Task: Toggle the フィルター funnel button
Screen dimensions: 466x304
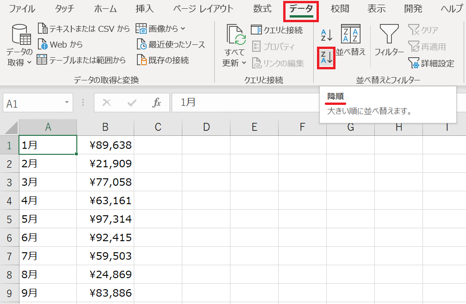Action: 389,40
